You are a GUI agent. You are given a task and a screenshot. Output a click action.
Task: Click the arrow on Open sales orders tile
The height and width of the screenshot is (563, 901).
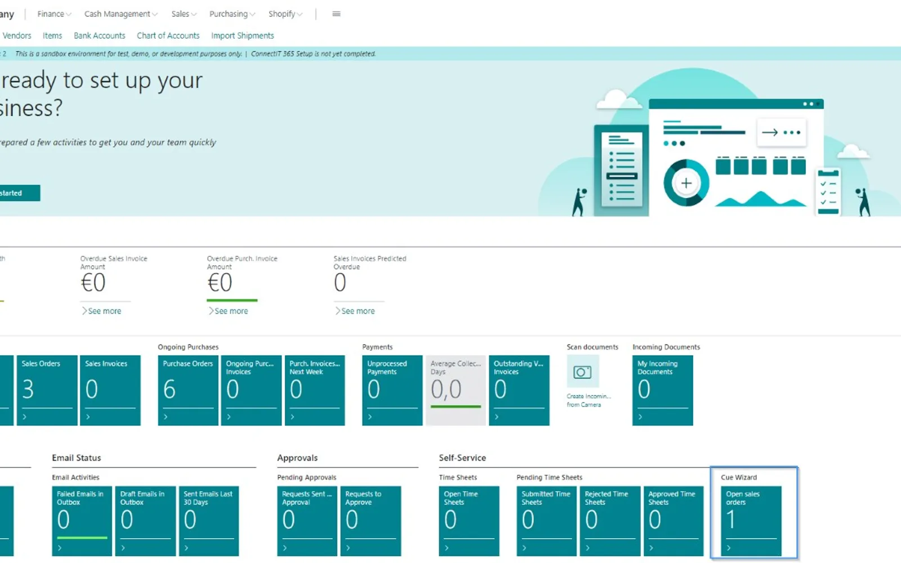[x=729, y=547]
